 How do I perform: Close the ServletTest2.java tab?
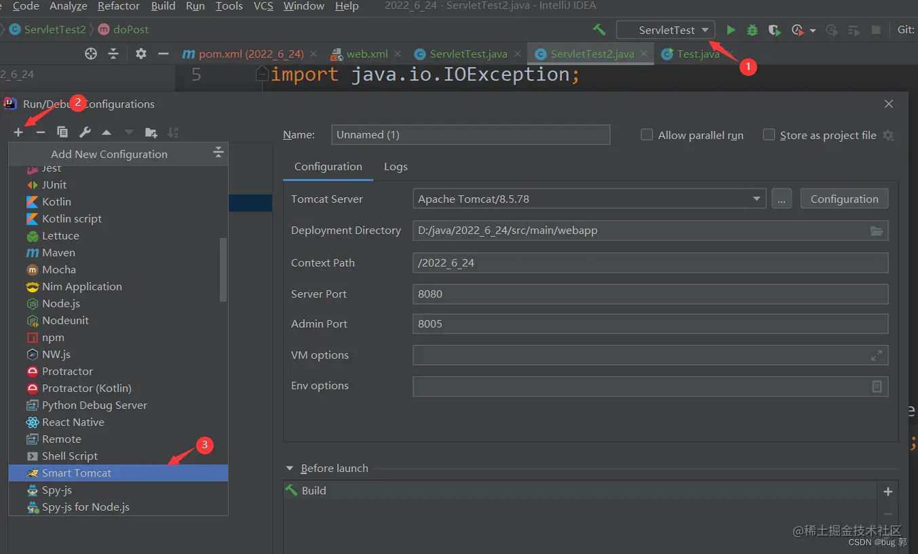point(644,54)
